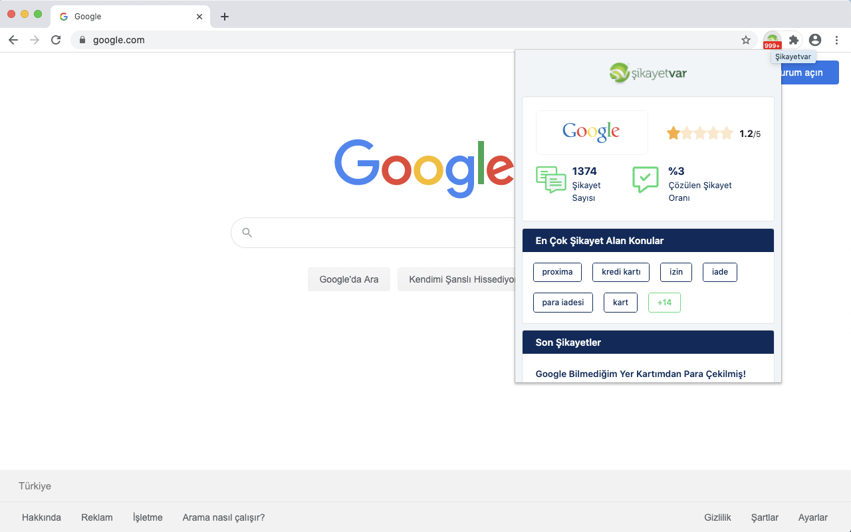Image resolution: width=851 pixels, height=532 pixels.
Task: Open a new tab with the plus button
Action: click(224, 16)
